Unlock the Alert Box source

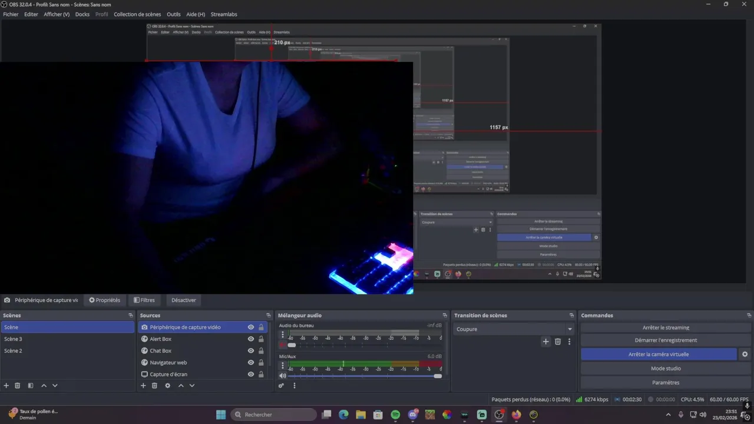coord(261,339)
